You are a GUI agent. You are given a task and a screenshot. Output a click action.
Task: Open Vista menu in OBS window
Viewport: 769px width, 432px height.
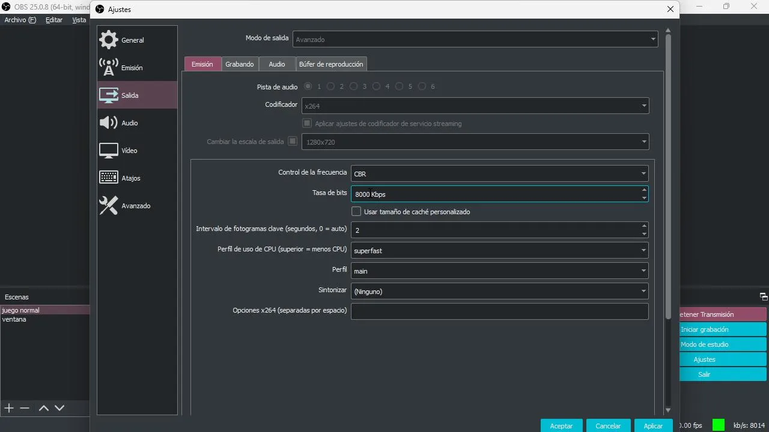[x=79, y=20]
